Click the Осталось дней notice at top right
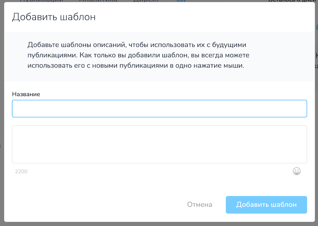Screen dimensions: 318x226 coord(292,1)
